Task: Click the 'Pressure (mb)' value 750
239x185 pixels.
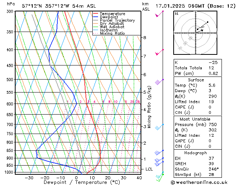Action: pyautogui.click(x=213, y=124)
